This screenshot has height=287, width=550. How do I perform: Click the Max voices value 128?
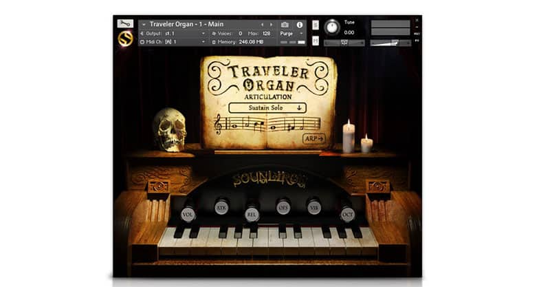click(x=267, y=33)
